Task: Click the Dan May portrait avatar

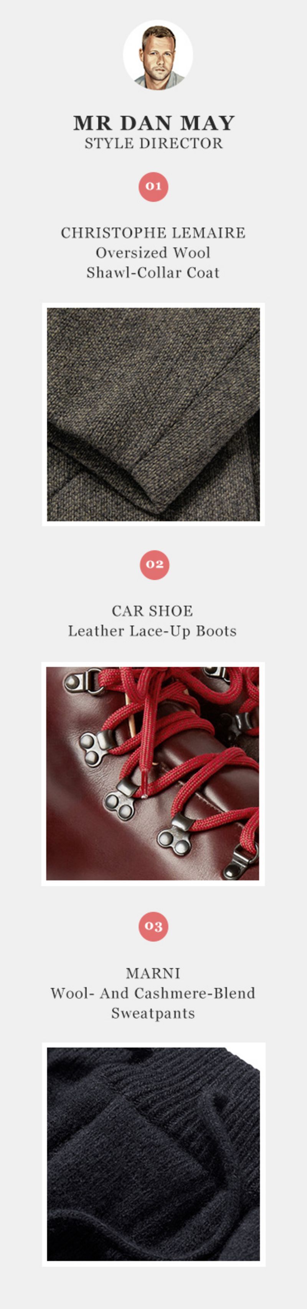Action: coord(158,55)
